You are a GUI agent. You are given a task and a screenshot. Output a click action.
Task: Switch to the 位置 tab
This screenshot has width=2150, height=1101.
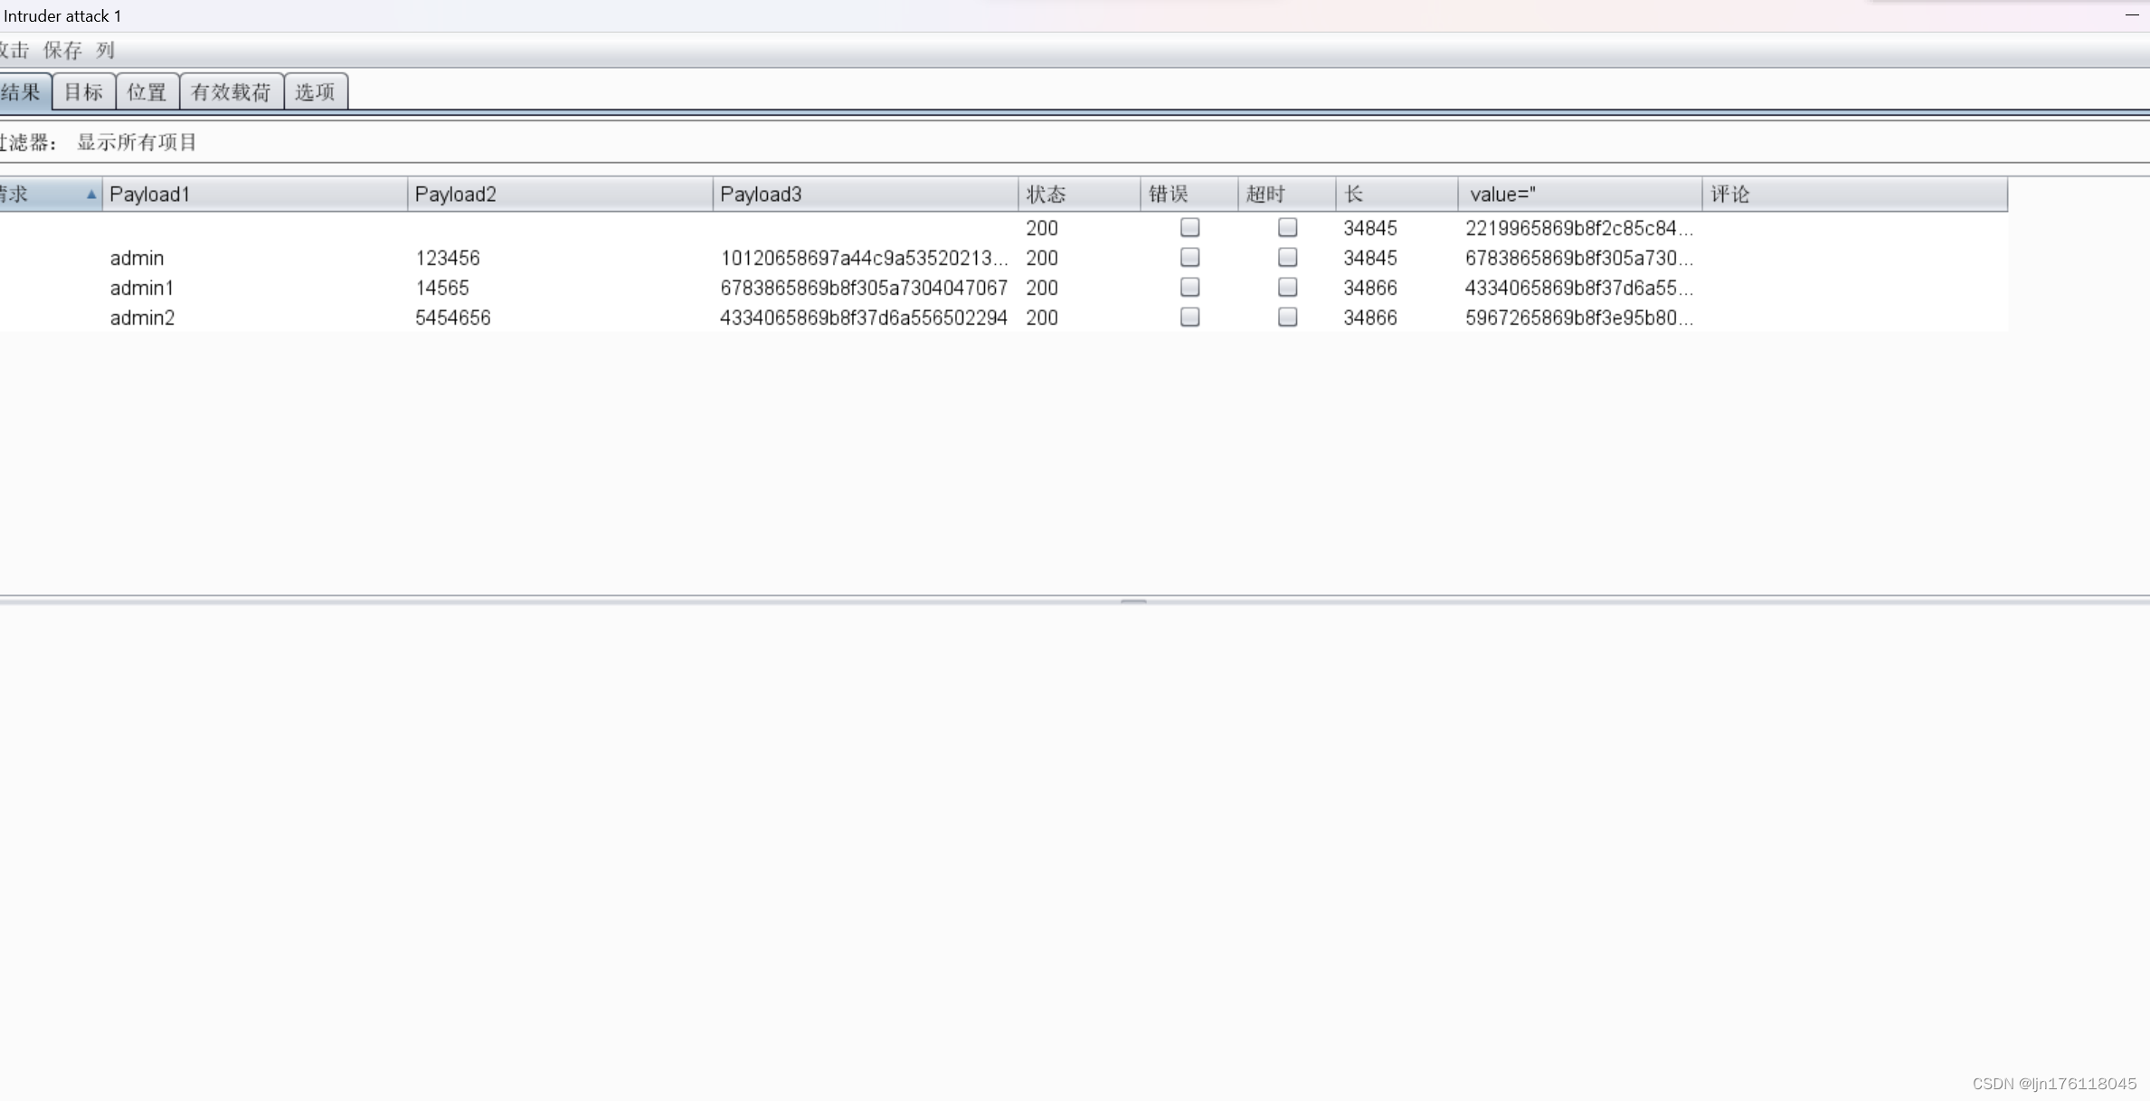[147, 92]
